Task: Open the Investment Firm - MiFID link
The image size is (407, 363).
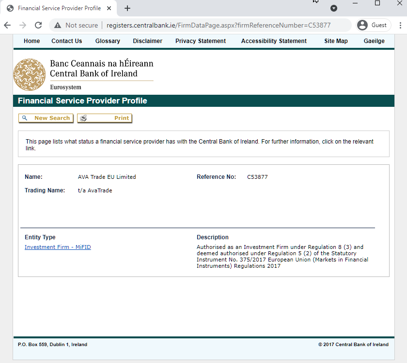Action: point(58,247)
